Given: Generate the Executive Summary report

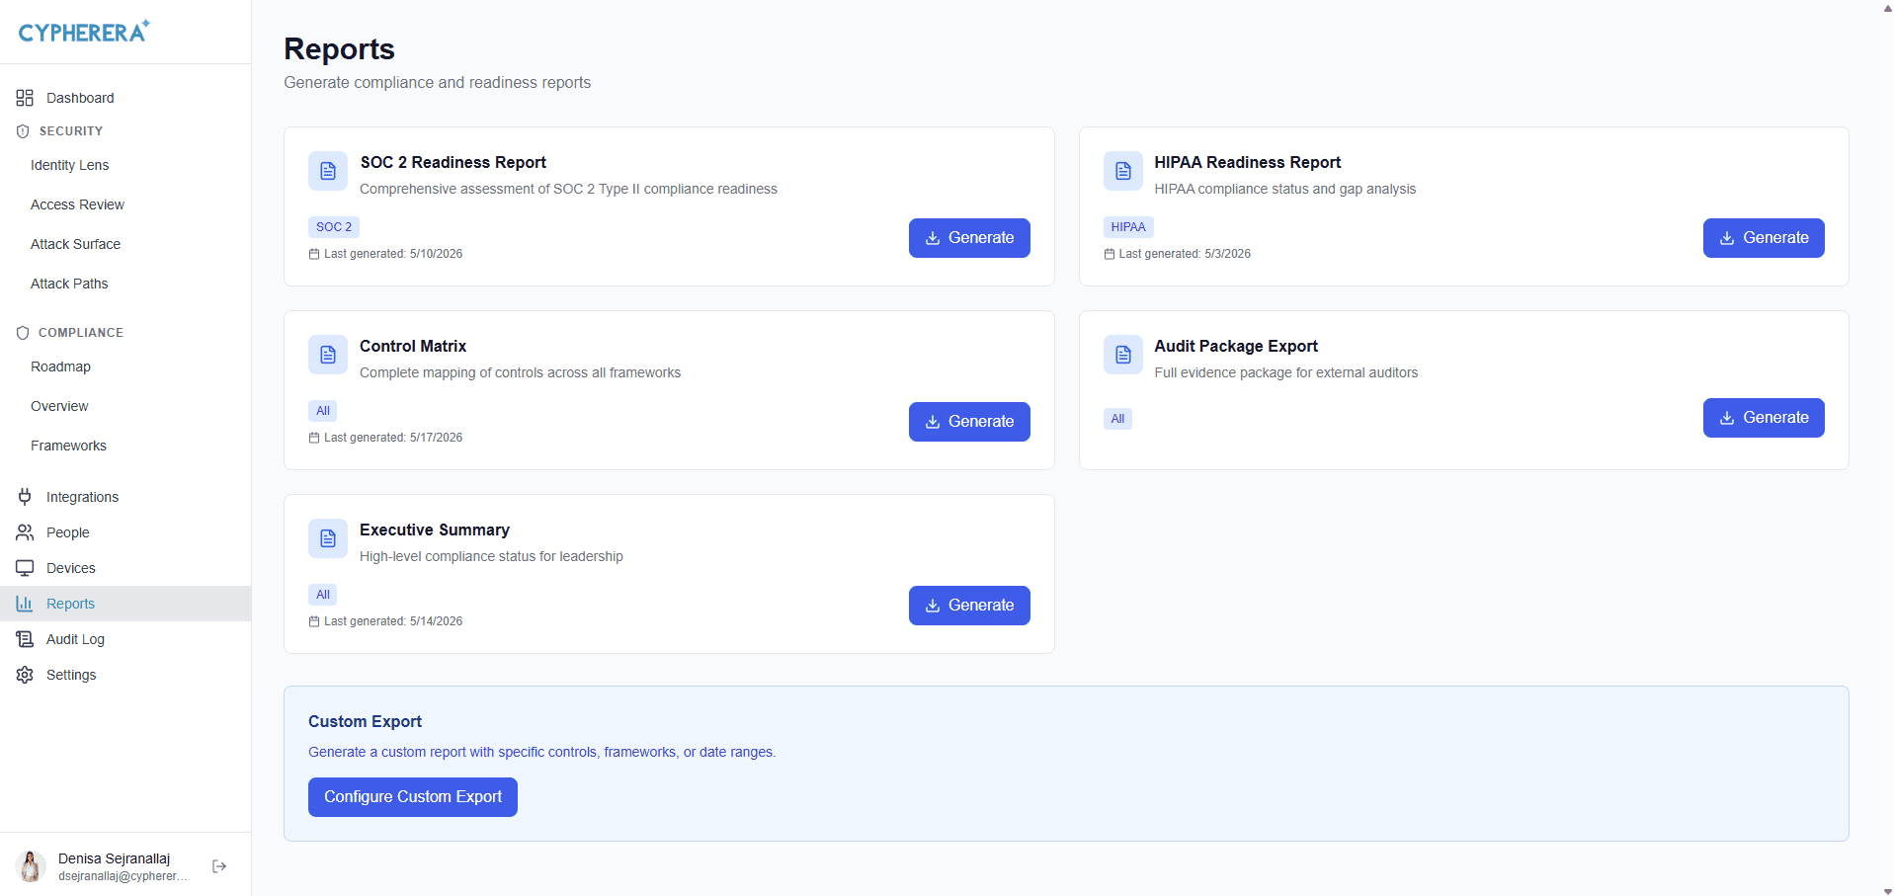Looking at the screenshot, I should click(969, 606).
